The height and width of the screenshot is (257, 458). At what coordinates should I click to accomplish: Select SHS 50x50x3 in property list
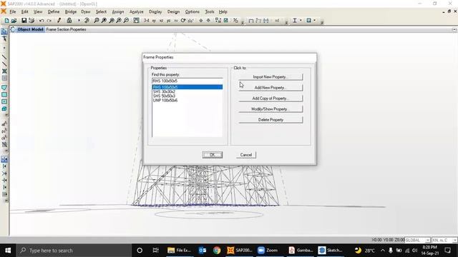[164, 96]
